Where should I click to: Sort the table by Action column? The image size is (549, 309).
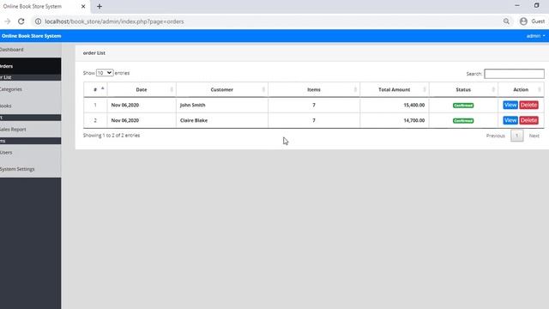(521, 89)
